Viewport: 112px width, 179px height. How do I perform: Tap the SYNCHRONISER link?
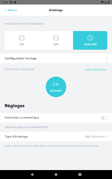coord(96,70)
